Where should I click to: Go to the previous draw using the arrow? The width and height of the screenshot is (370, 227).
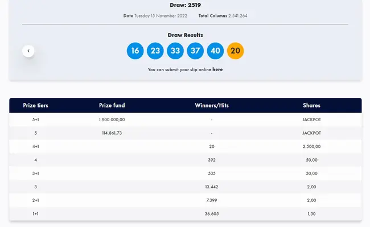point(28,51)
